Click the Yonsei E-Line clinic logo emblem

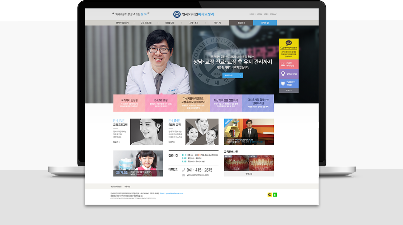point(177,14)
